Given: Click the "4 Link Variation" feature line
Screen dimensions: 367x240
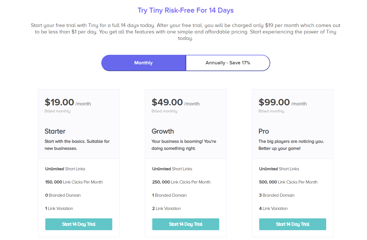Looking at the screenshot, I should (273, 209).
